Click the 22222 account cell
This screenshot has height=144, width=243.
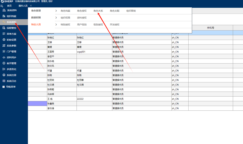pyautogui.click(x=94, y=99)
